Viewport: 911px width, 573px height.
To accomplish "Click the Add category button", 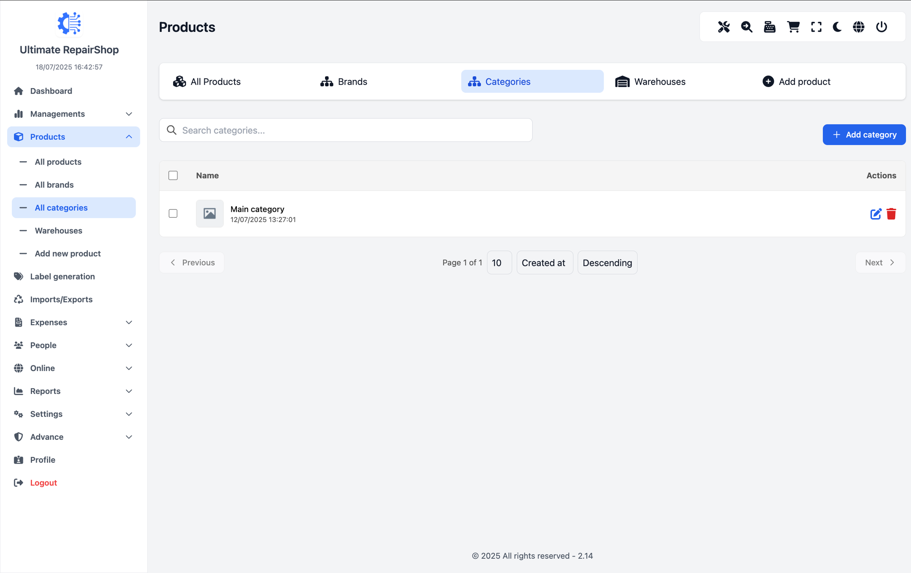I will tap(864, 135).
